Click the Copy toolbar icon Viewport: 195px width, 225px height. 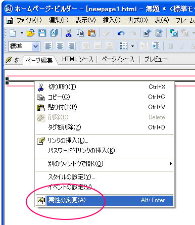point(80,33)
